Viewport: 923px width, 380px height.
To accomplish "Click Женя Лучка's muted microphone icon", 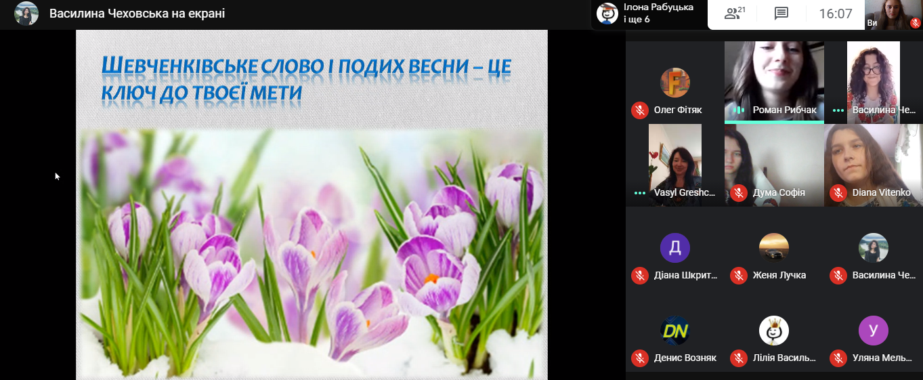I will [738, 276].
